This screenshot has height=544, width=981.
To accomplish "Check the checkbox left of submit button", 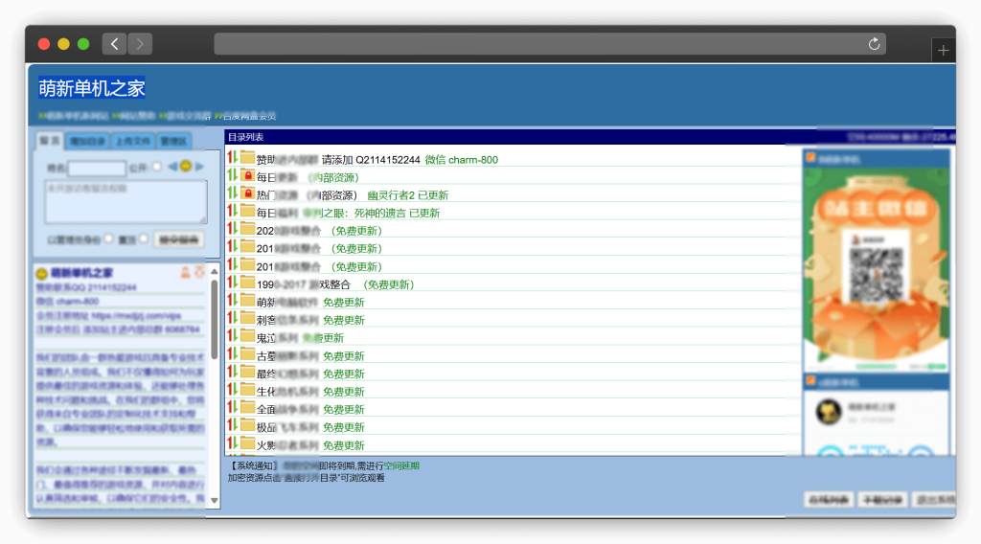I will [145, 238].
